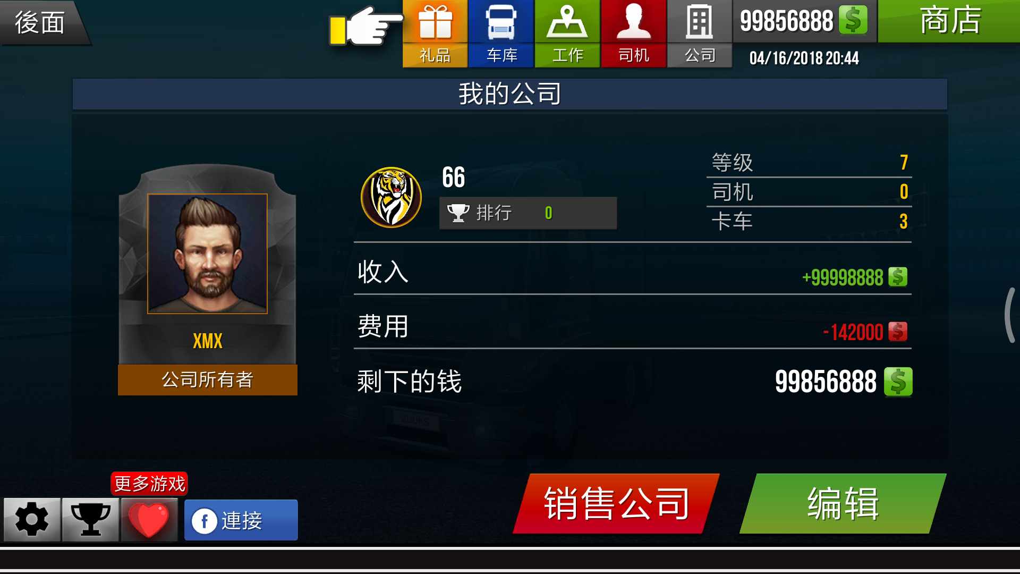Expand the side panel bracket handle
Screen dimensions: 1020x574
[1010, 315]
